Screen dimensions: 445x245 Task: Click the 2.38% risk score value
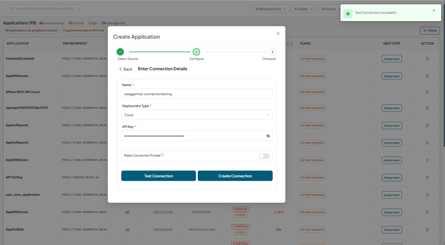279,212
